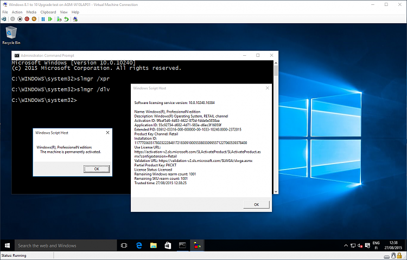Open the Action menu
407x260 pixels.
(x=17, y=12)
